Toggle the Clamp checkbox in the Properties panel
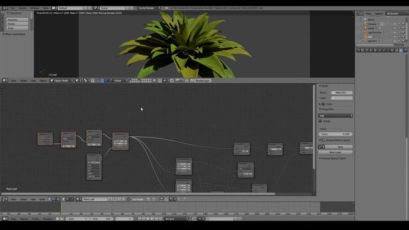The image size is (409, 230). coord(320,121)
